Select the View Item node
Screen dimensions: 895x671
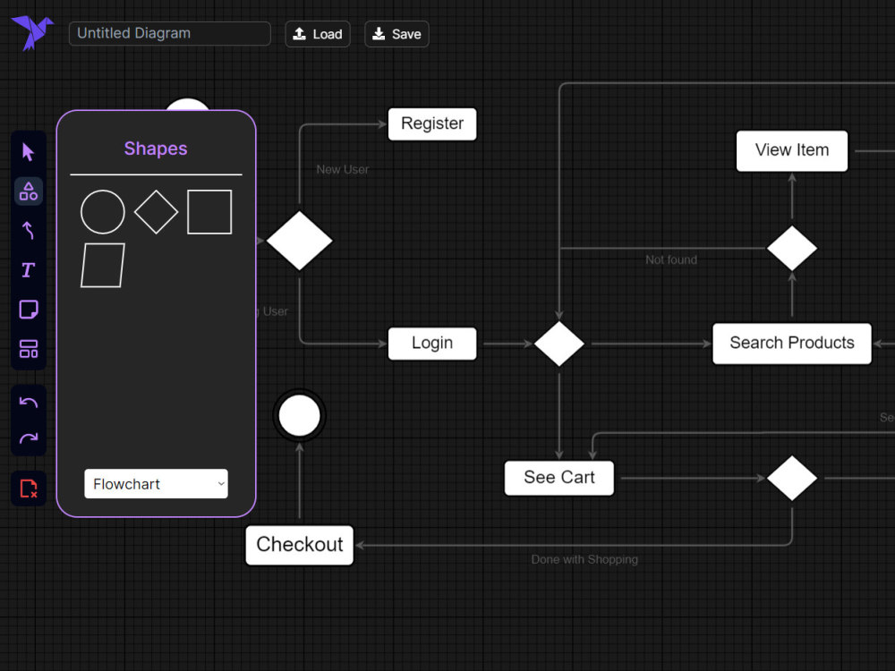coord(792,150)
